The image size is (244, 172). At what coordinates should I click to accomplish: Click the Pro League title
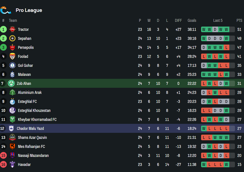coord(29,10)
